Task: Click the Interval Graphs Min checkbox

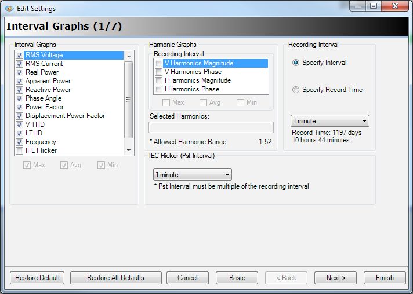Action: pyautogui.click(x=101, y=166)
